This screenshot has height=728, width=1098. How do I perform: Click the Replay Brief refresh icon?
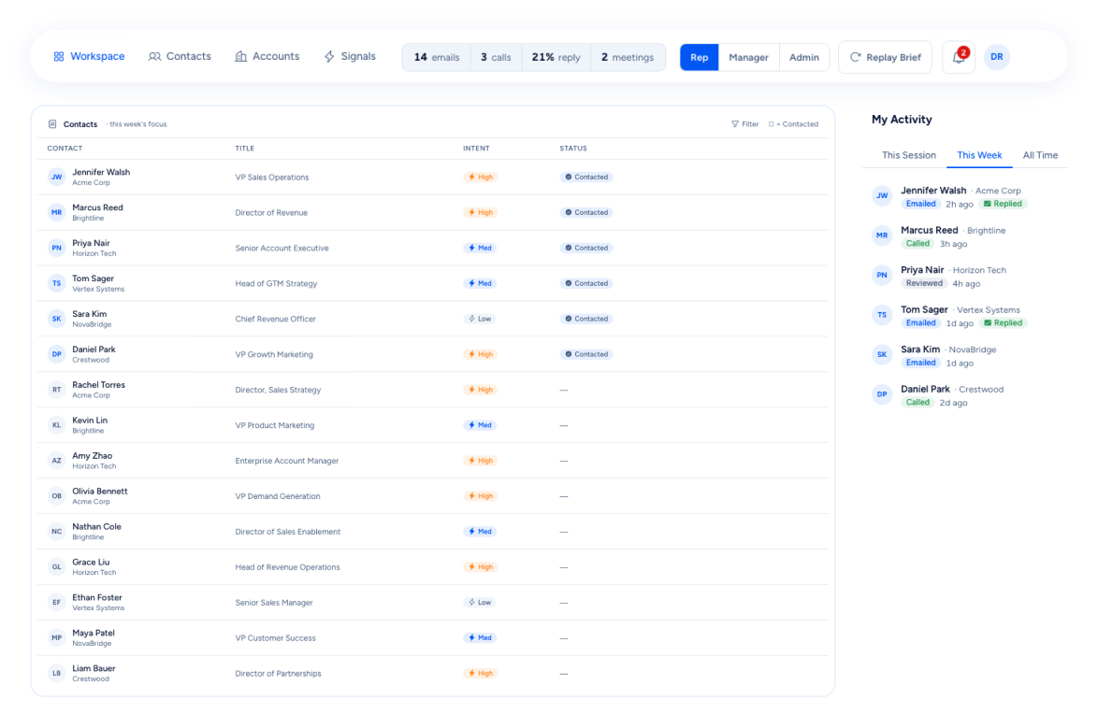(855, 57)
